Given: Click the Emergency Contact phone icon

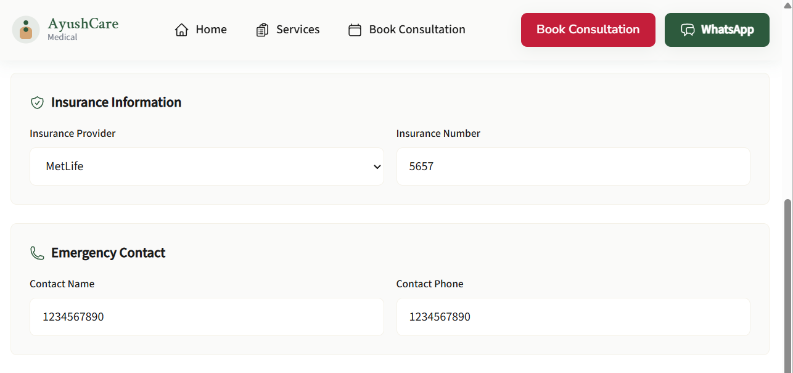Looking at the screenshot, I should (37, 253).
